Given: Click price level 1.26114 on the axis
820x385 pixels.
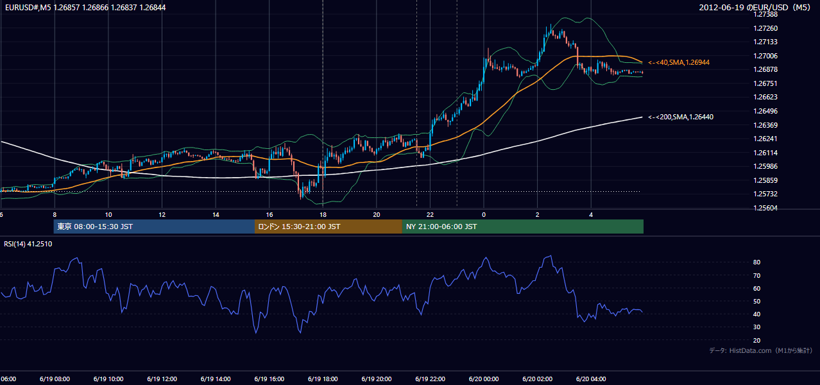Looking at the screenshot, I should [x=765, y=153].
